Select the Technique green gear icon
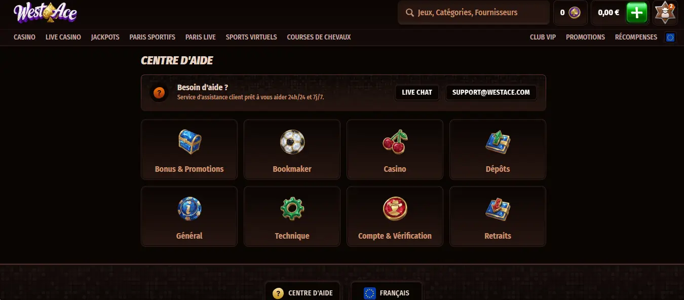 pos(292,209)
